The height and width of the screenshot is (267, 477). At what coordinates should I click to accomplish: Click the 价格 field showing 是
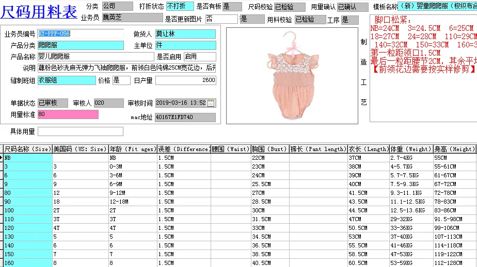[121, 80]
